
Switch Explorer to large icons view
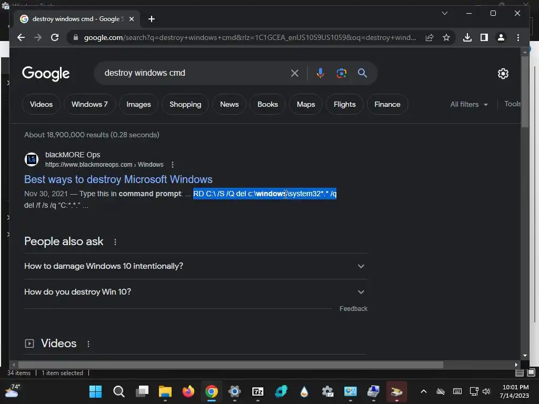point(531,372)
